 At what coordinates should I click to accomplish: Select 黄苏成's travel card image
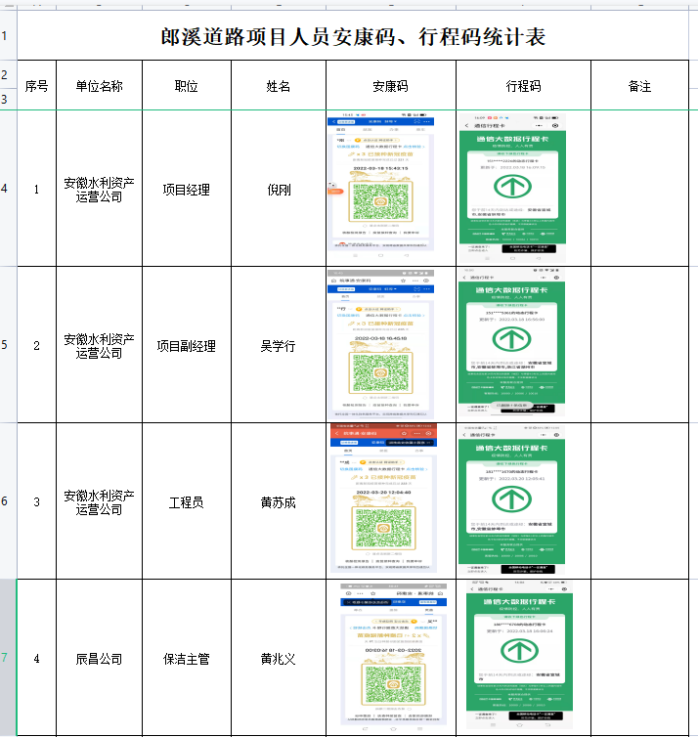[x=512, y=500]
